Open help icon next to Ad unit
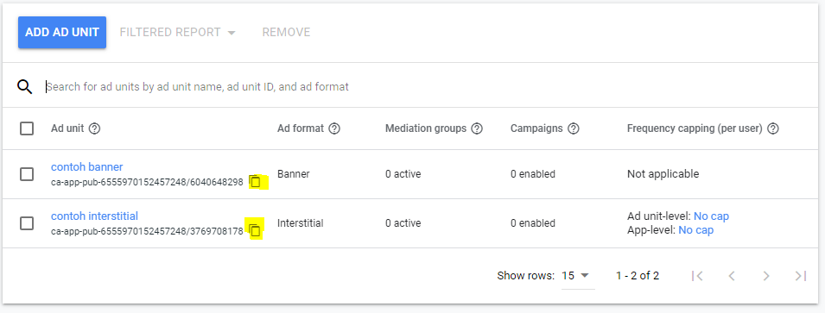825x313 pixels. click(95, 128)
